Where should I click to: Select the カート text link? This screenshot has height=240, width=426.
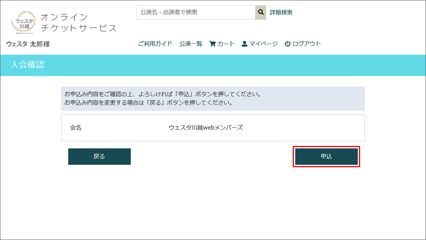point(226,44)
